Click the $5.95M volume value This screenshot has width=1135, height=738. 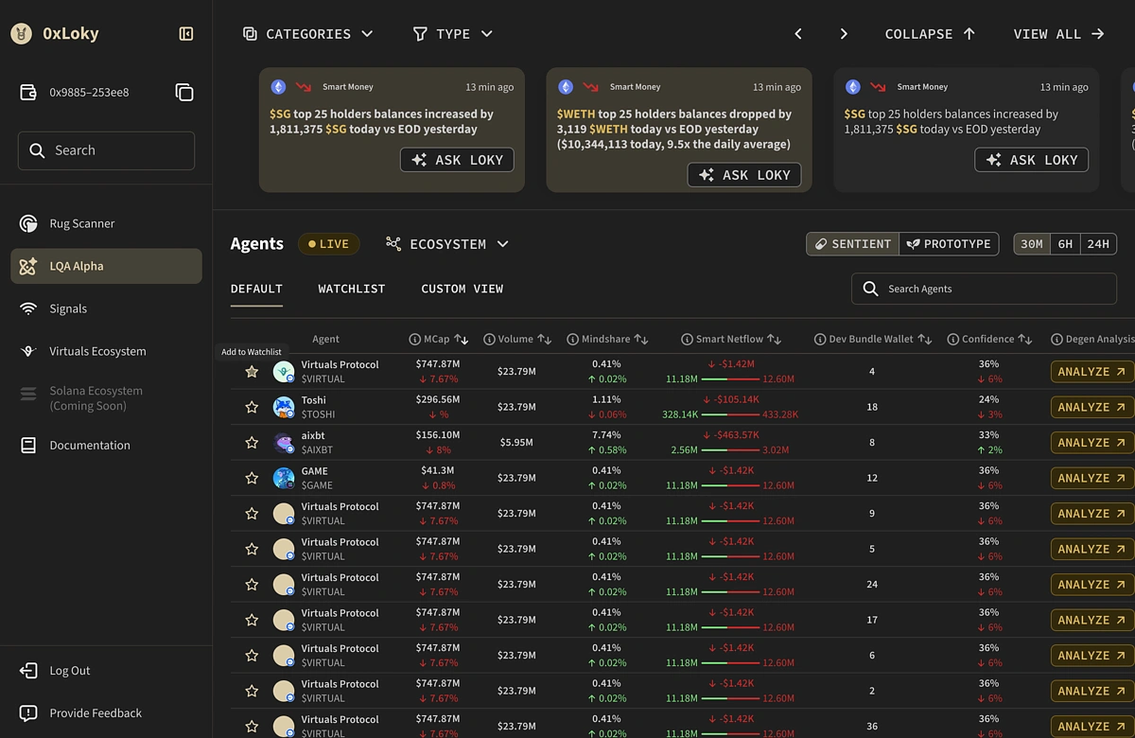[516, 443]
